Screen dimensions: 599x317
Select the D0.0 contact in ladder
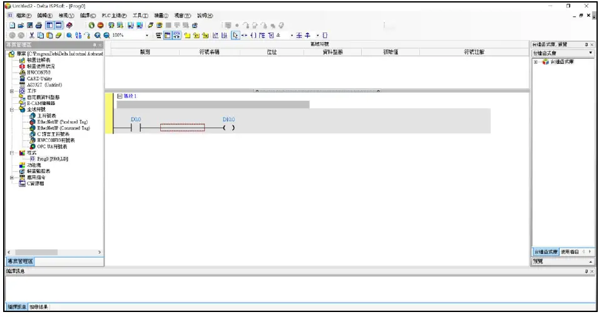[x=136, y=128]
